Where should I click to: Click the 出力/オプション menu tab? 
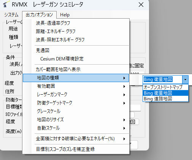(39, 15)
